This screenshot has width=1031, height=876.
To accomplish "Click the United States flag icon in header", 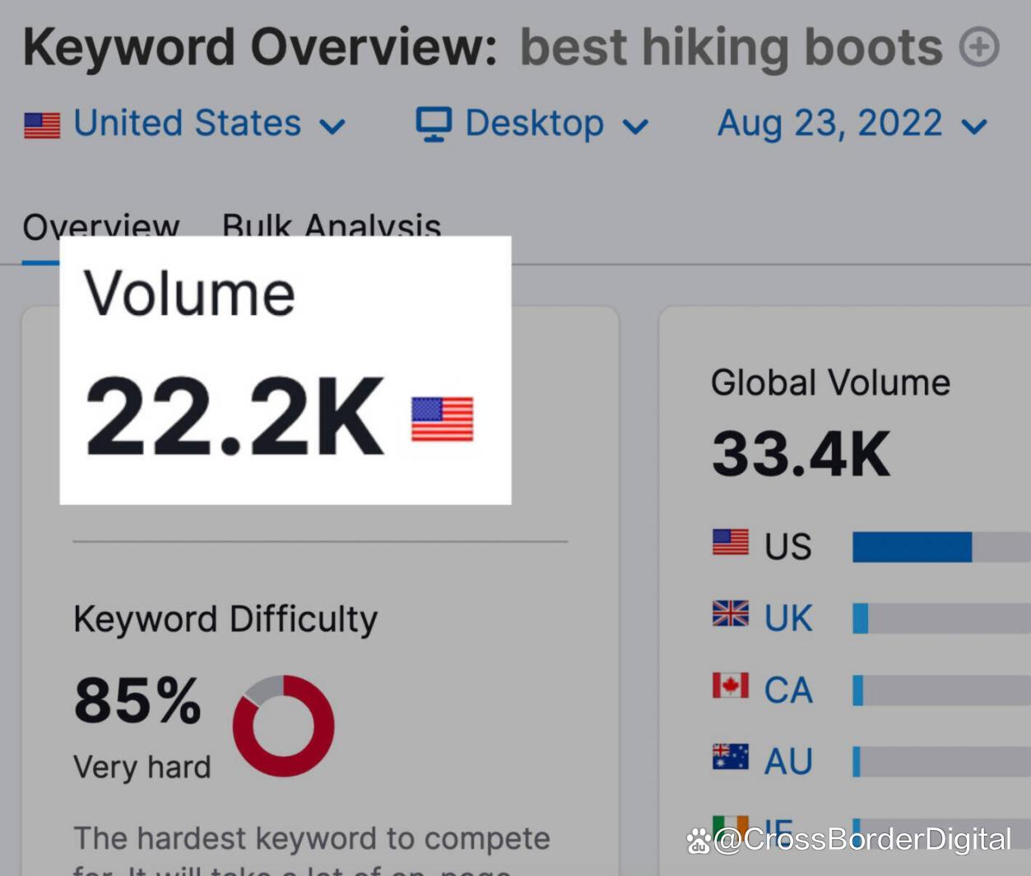I will [x=42, y=126].
